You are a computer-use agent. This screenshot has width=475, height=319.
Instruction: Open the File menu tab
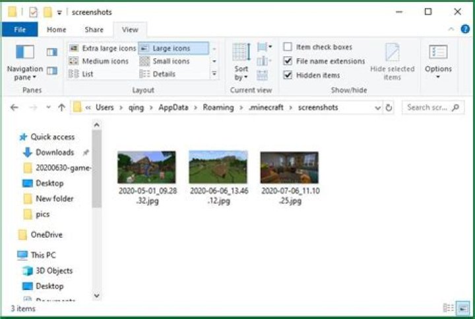(x=20, y=30)
